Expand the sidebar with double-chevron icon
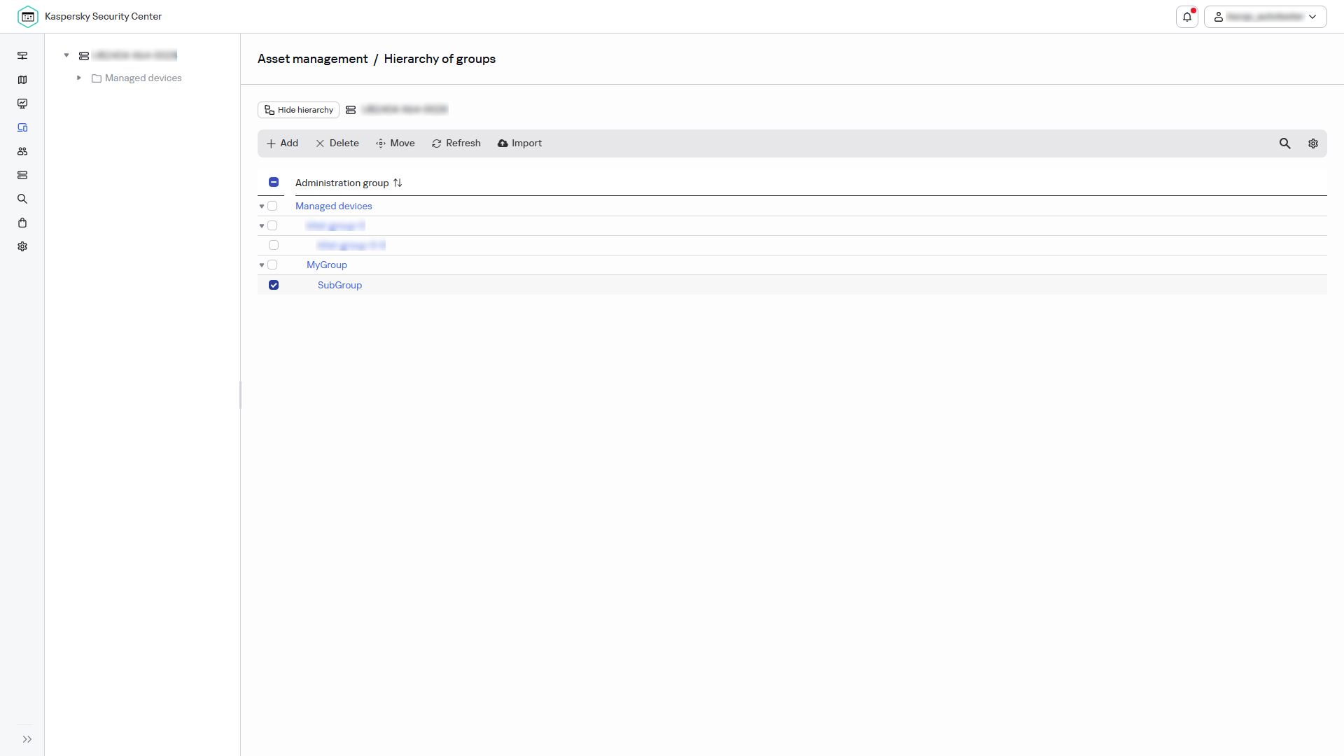1344x756 pixels. tap(27, 739)
